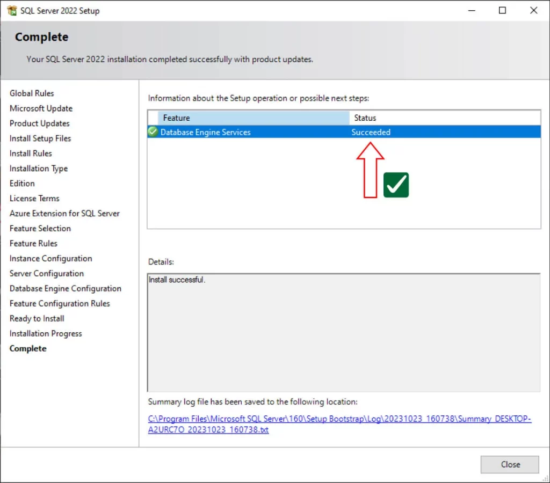Select Global Rules in the sidebar
The image size is (550, 483).
click(32, 93)
